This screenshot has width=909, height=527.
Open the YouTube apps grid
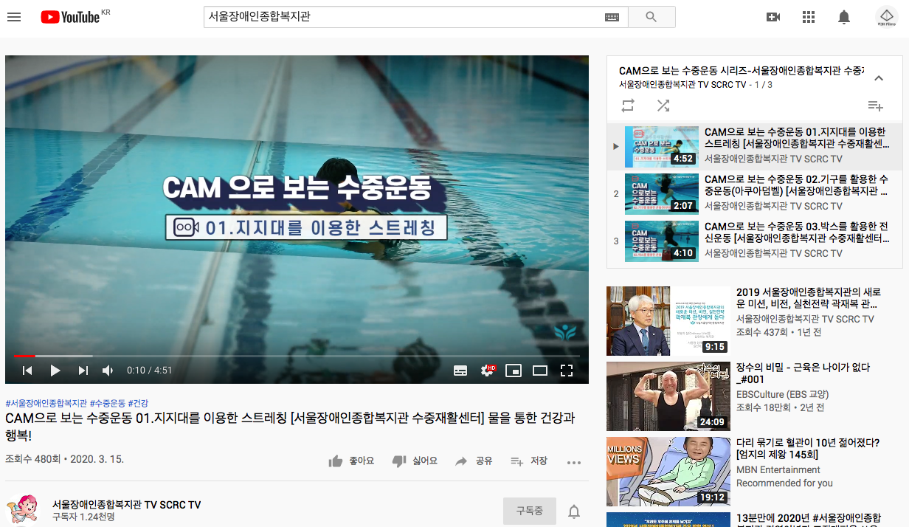pyautogui.click(x=809, y=17)
